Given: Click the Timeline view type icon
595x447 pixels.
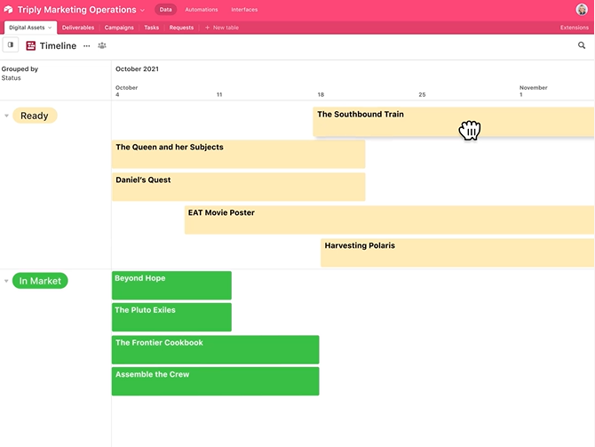Looking at the screenshot, I should (31, 45).
